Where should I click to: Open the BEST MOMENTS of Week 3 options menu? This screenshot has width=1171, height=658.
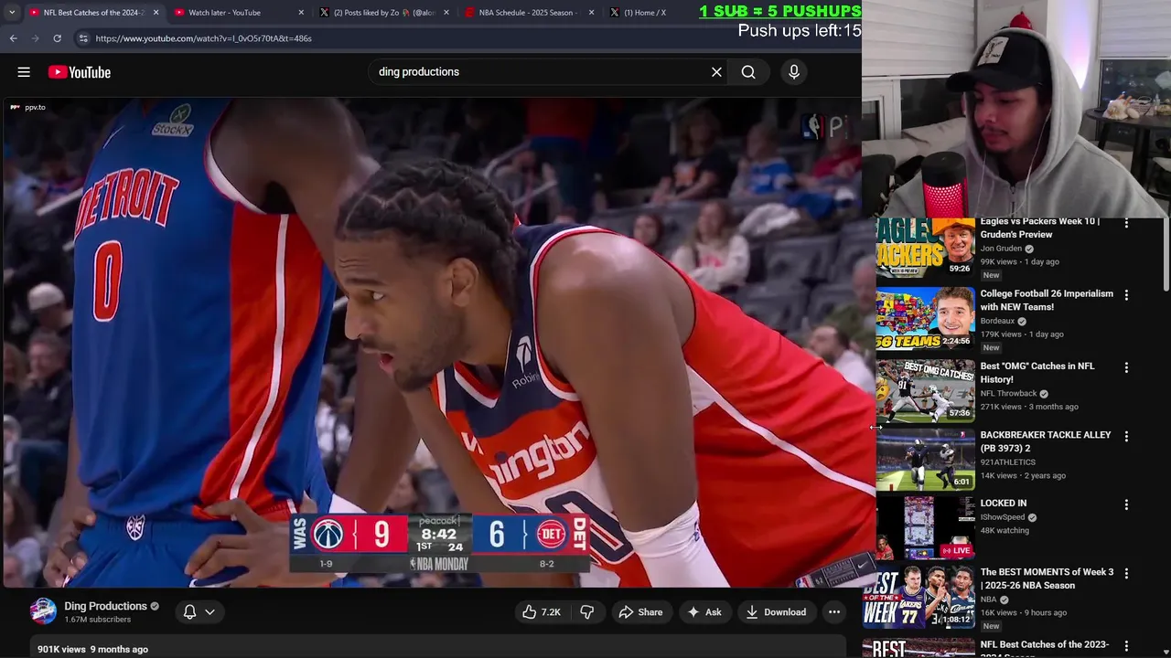click(x=1126, y=574)
